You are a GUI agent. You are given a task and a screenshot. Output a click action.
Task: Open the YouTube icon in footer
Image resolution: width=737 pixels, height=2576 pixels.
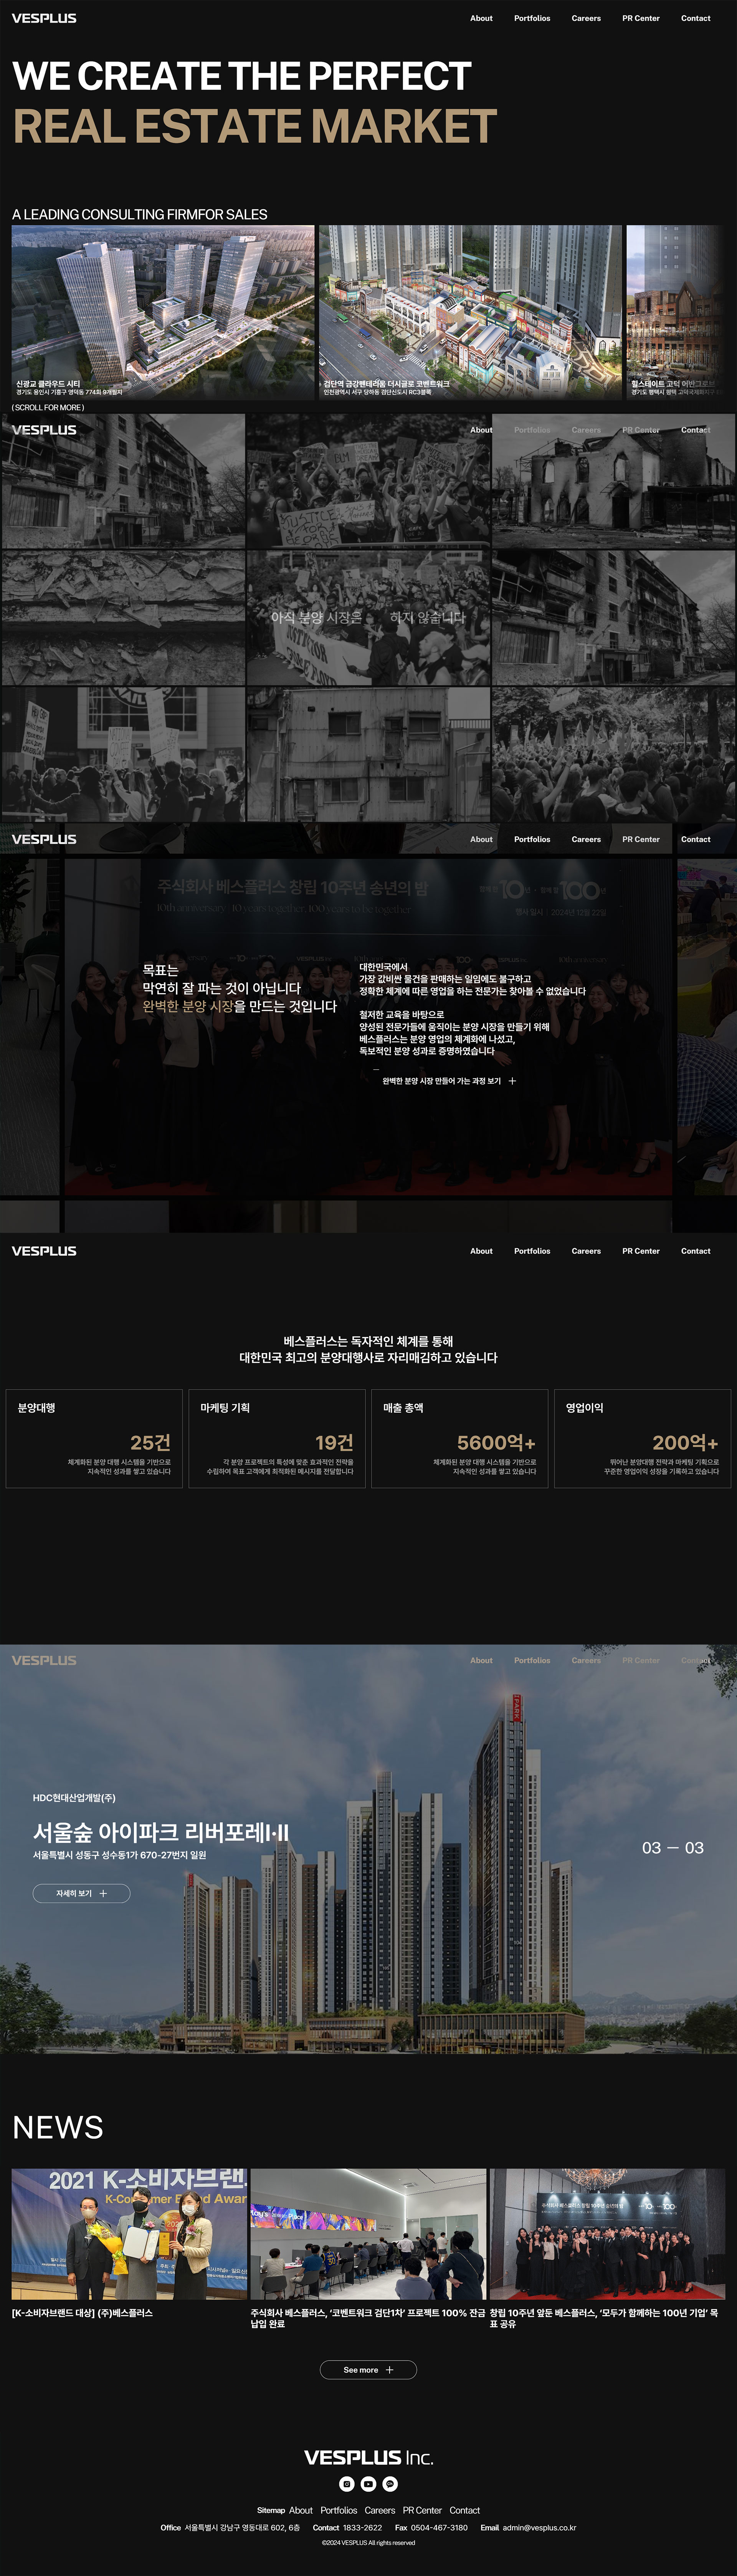pyautogui.click(x=368, y=2483)
